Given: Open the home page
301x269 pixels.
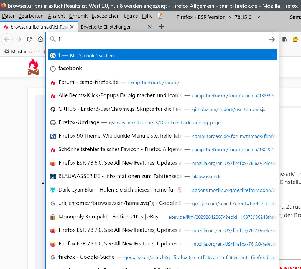Looking at the screenshot, I should (40, 39).
